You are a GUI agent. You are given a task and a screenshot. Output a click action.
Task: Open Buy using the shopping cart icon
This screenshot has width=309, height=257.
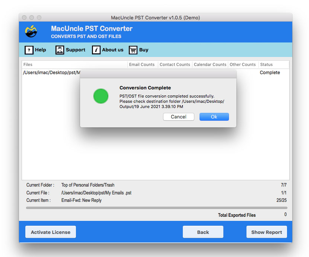coord(133,50)
